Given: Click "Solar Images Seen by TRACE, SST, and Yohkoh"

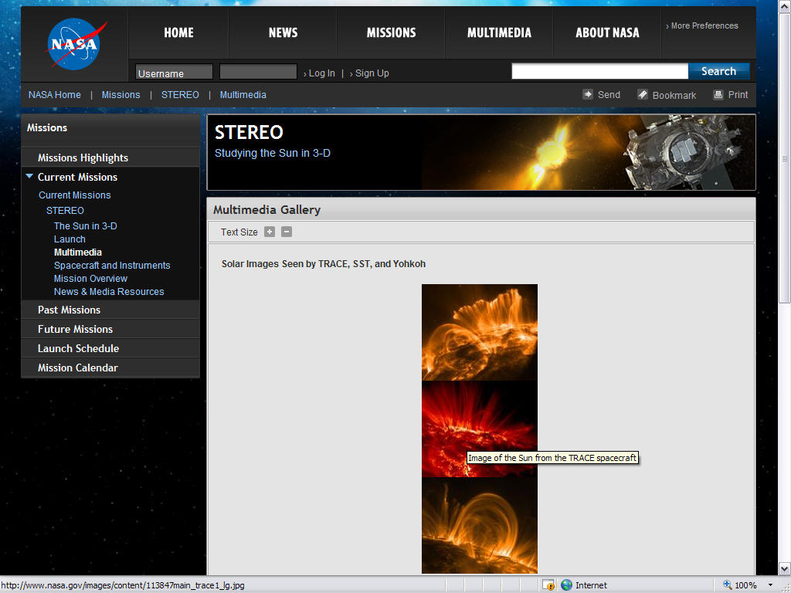Looking at the screenshot, I should pos(324,264).
